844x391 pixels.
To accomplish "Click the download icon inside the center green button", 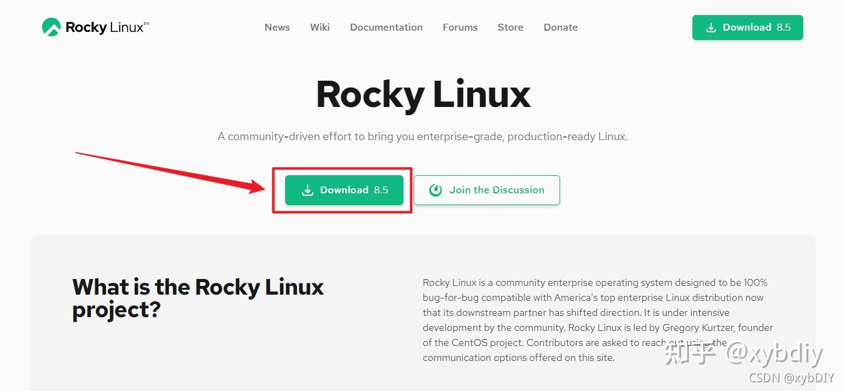I will click(307, 190).
